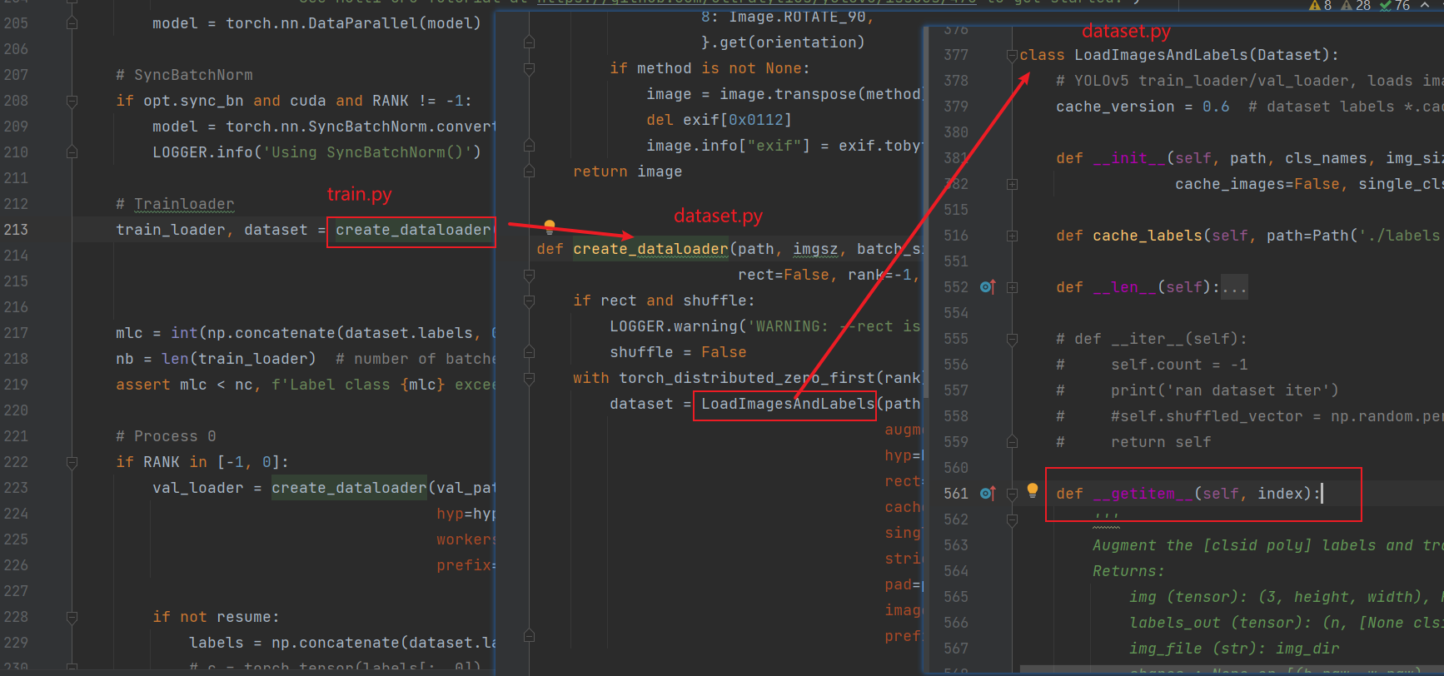Click 'torch.nn.DataParallel(model)' on line 205
This screenshot has height=676, width=1444.
pyautogui.click(x=353, y=23)
